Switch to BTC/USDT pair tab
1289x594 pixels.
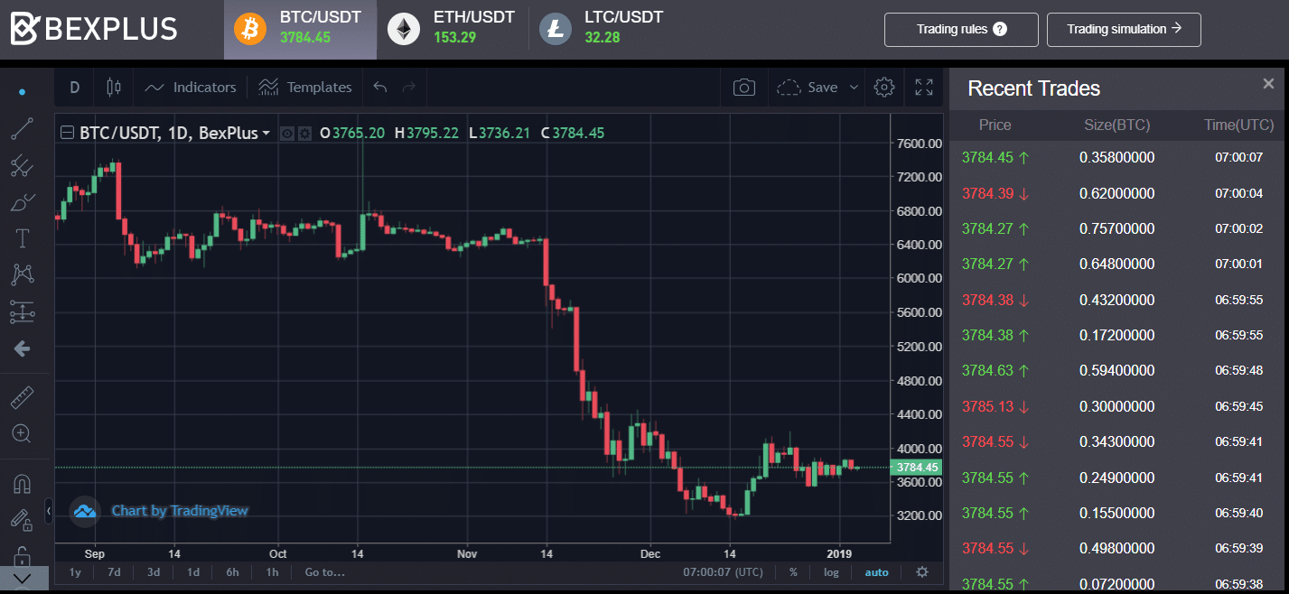tap(301, 29)
